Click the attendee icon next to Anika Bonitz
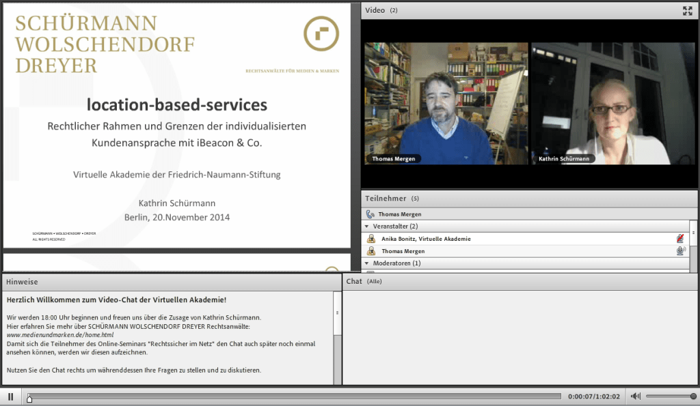Image resolution: width=700 pixels, height=406 pixels. point(371,238)
